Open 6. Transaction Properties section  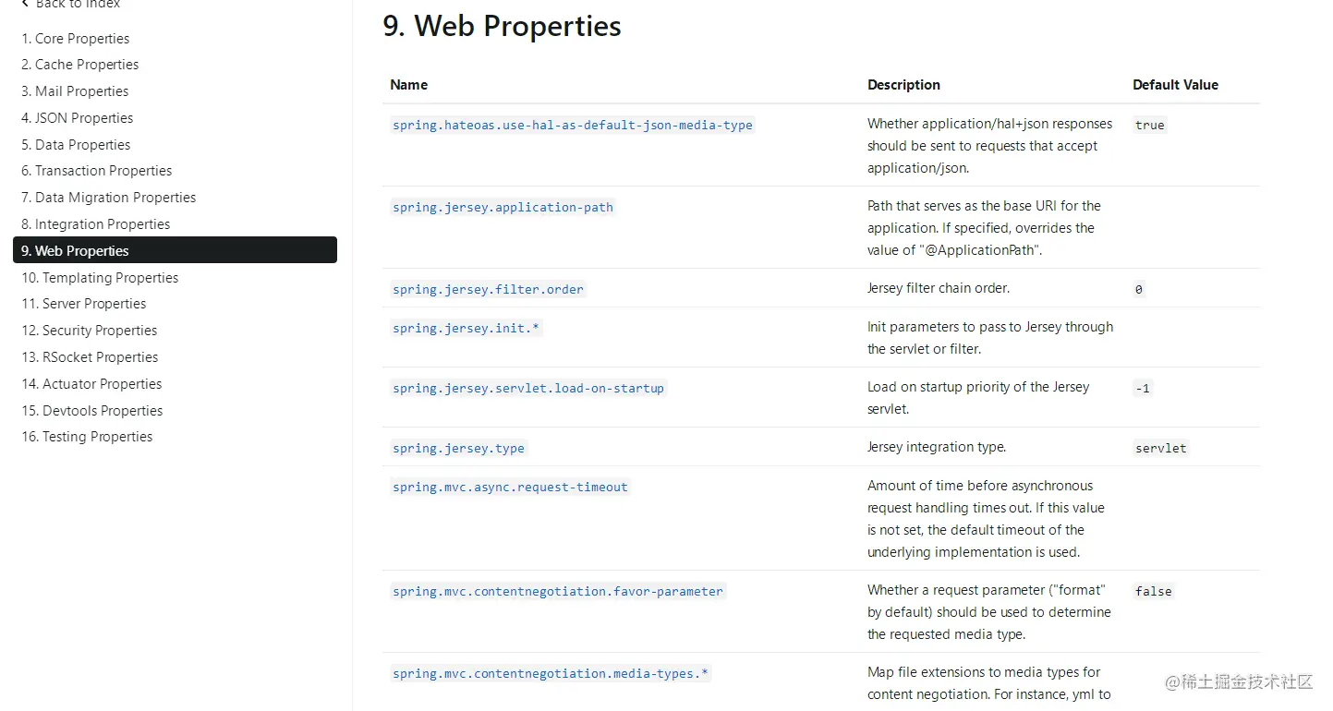click(x=97, y=171)
